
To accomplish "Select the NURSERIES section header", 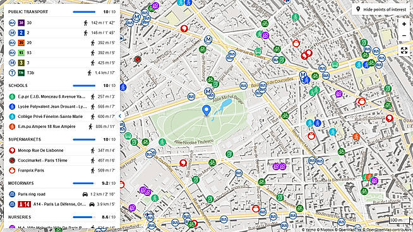I will [20, 217].
